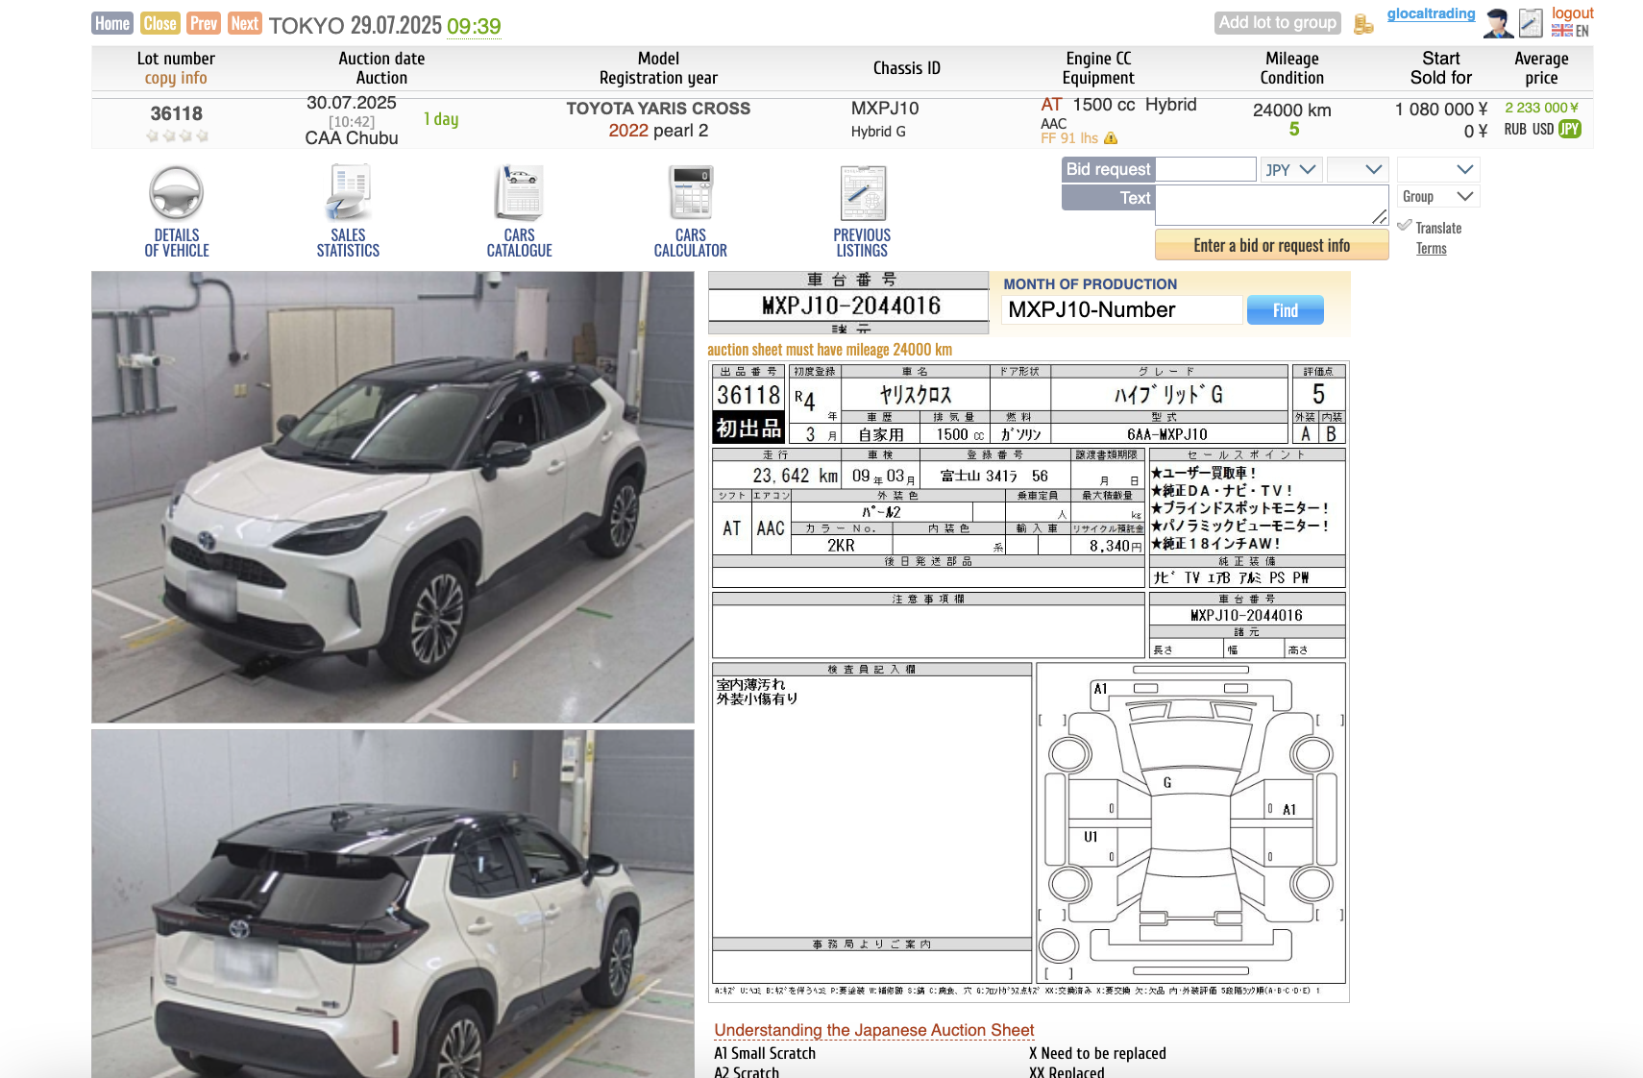Click the yellow warning triangle beside lhs
The height and width of the screenshot is (1078, 1643).
[x=1111, y=138]
